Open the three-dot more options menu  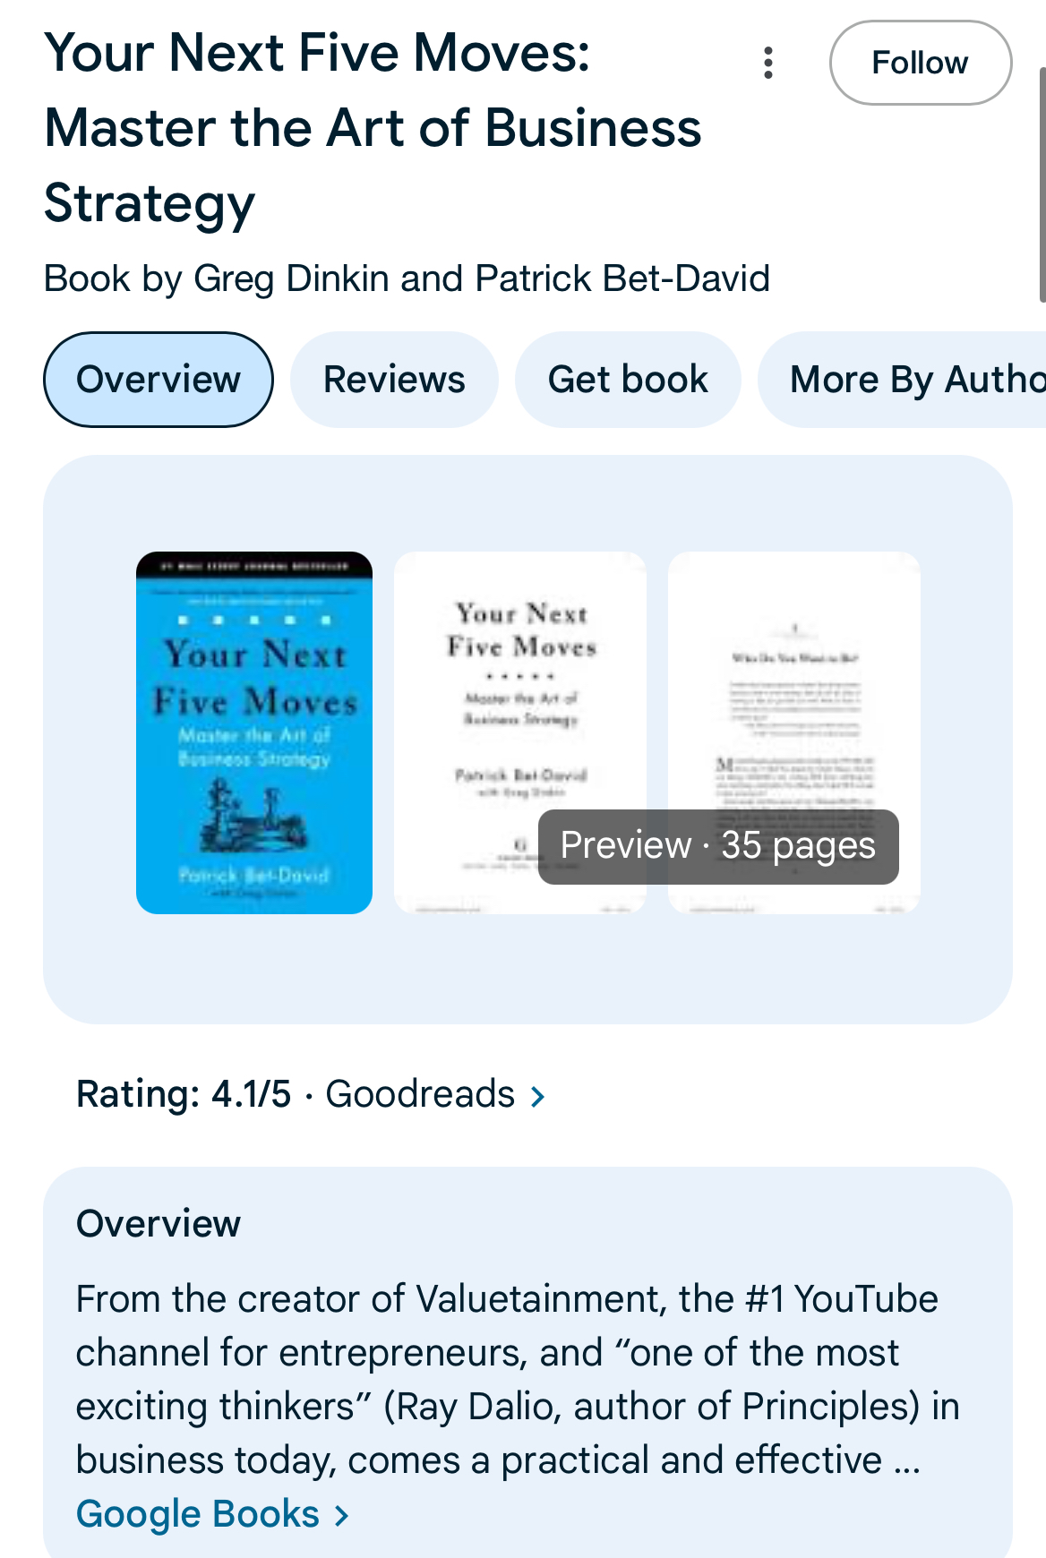tap(767, 63)
